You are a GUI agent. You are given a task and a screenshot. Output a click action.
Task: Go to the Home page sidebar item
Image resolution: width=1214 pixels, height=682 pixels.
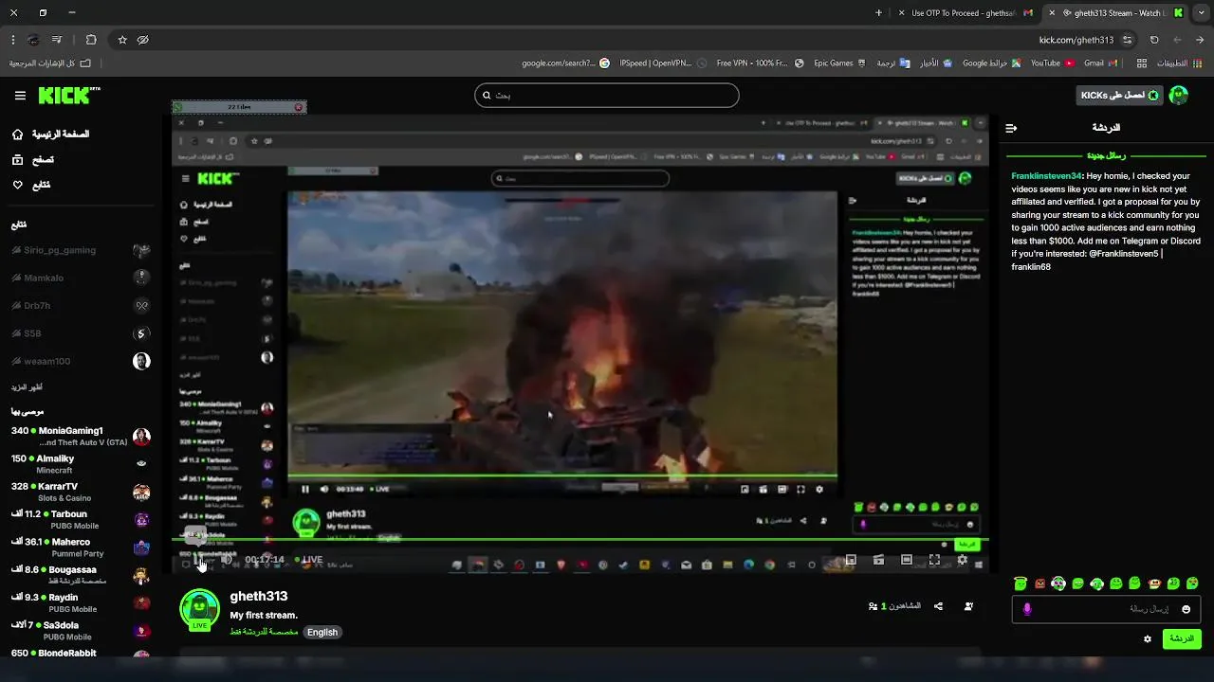pyautogui.click(x=50, y=135)
